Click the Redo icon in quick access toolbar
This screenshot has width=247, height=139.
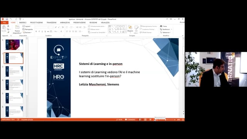16,19
